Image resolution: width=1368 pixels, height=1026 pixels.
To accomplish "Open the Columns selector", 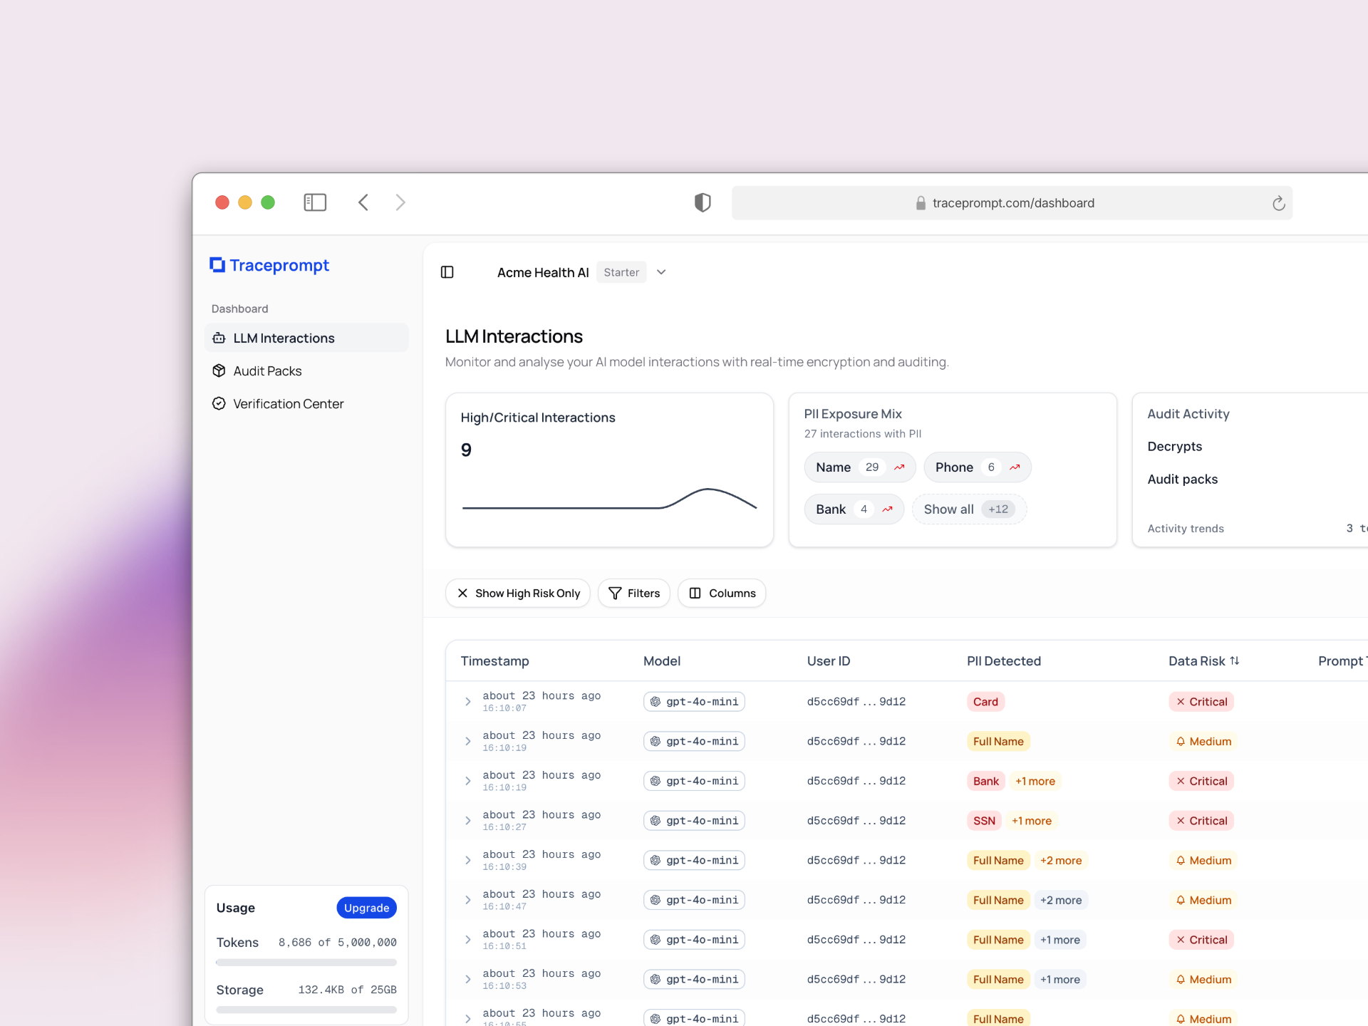I will tap(722, 594).
